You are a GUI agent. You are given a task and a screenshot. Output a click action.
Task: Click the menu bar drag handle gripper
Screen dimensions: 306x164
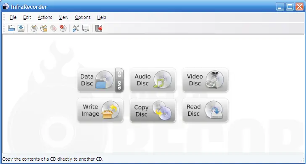pos(4,17)
